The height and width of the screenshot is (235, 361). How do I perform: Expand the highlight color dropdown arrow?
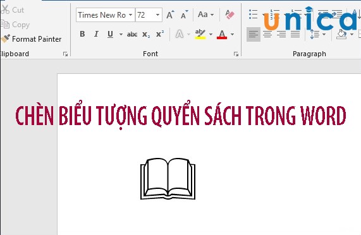tap(211, 35)
